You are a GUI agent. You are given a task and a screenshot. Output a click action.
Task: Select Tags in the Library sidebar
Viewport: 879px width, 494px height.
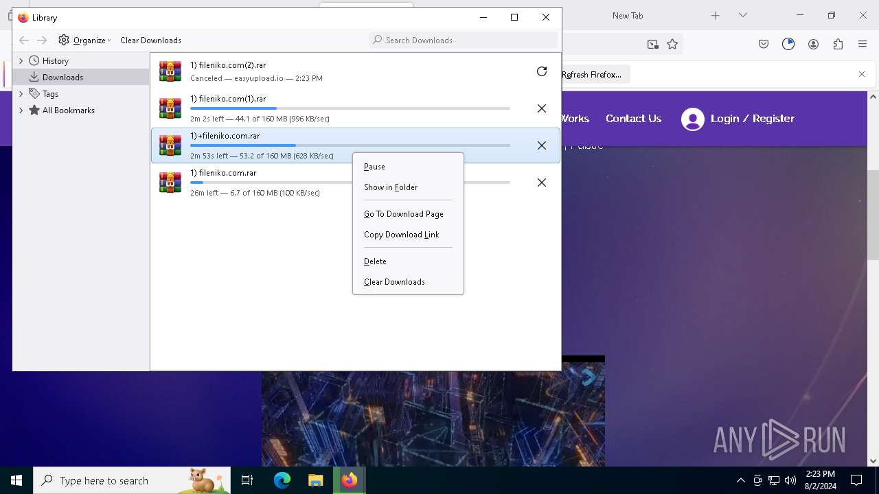tap(50, 94)
